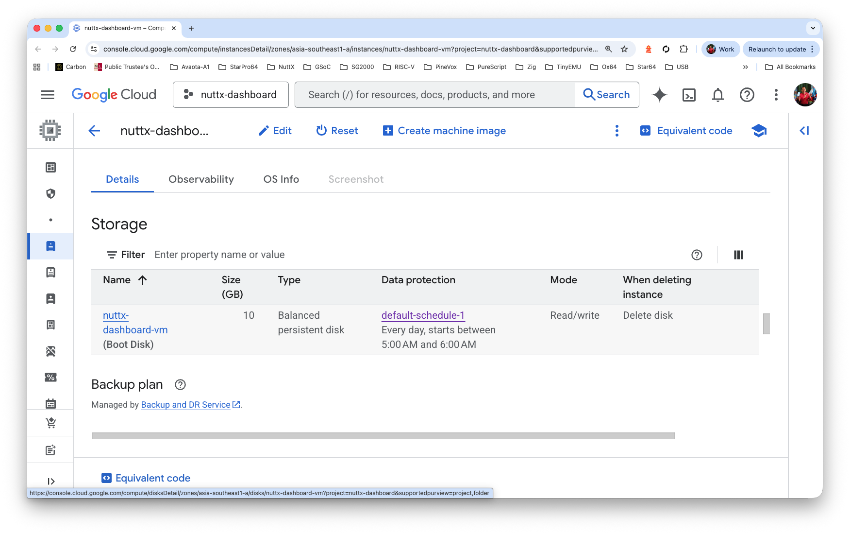The image size is (850, 534).
Task: Activate Cloud Shell terminal icon
Action: coord(689,95)
